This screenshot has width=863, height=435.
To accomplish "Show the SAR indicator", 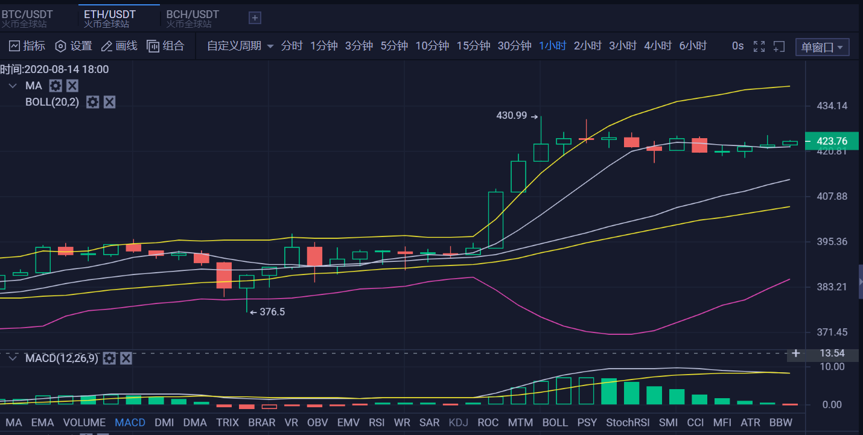I will tap(429, 422).
